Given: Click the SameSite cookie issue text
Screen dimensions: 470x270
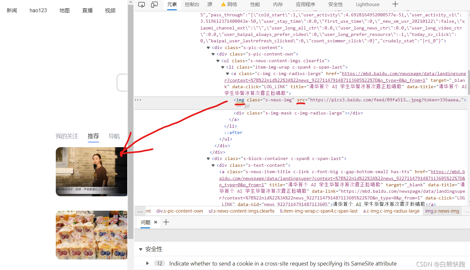Looking at the screenshot, I should (283, 264).
